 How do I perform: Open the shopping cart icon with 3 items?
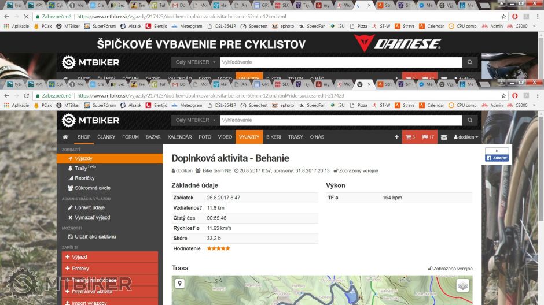point(410,137)
